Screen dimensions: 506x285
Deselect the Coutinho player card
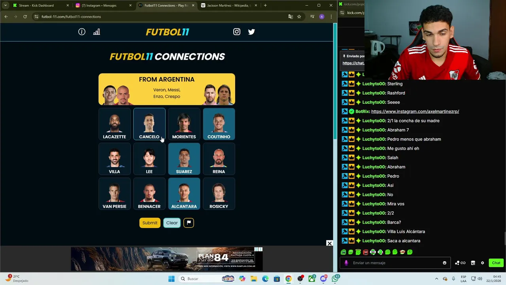[219, 124]
